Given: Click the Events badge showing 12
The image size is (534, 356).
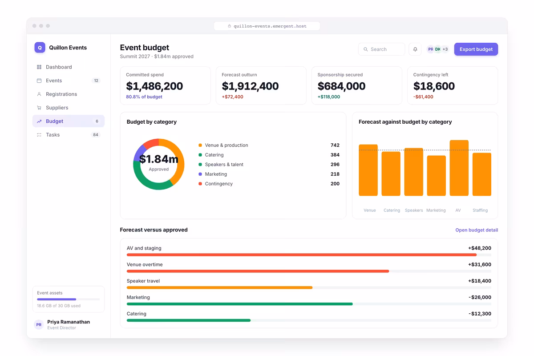Looking at the screenshot, I should click(x=96, y=81).
